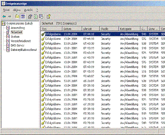The image size is (165, 135).
Task: Open the Datei menu
Action: point(6,10)
